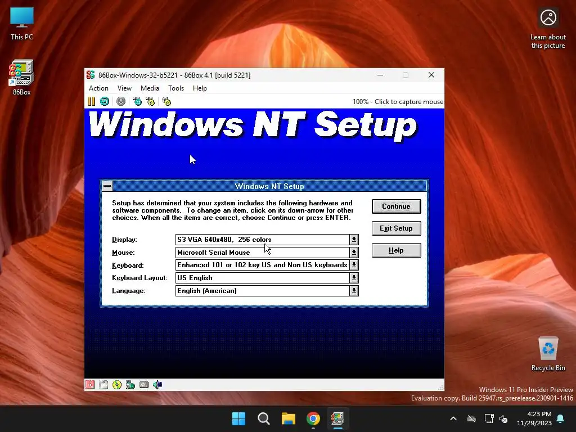Click the muted volume tray icon

coord(503,418)
